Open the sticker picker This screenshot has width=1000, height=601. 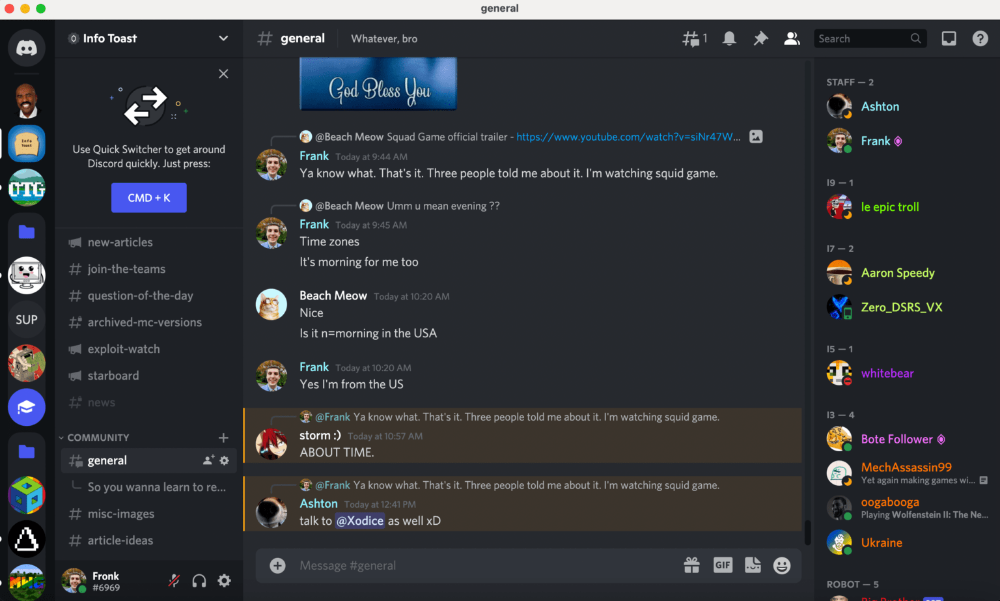point(753,565)
